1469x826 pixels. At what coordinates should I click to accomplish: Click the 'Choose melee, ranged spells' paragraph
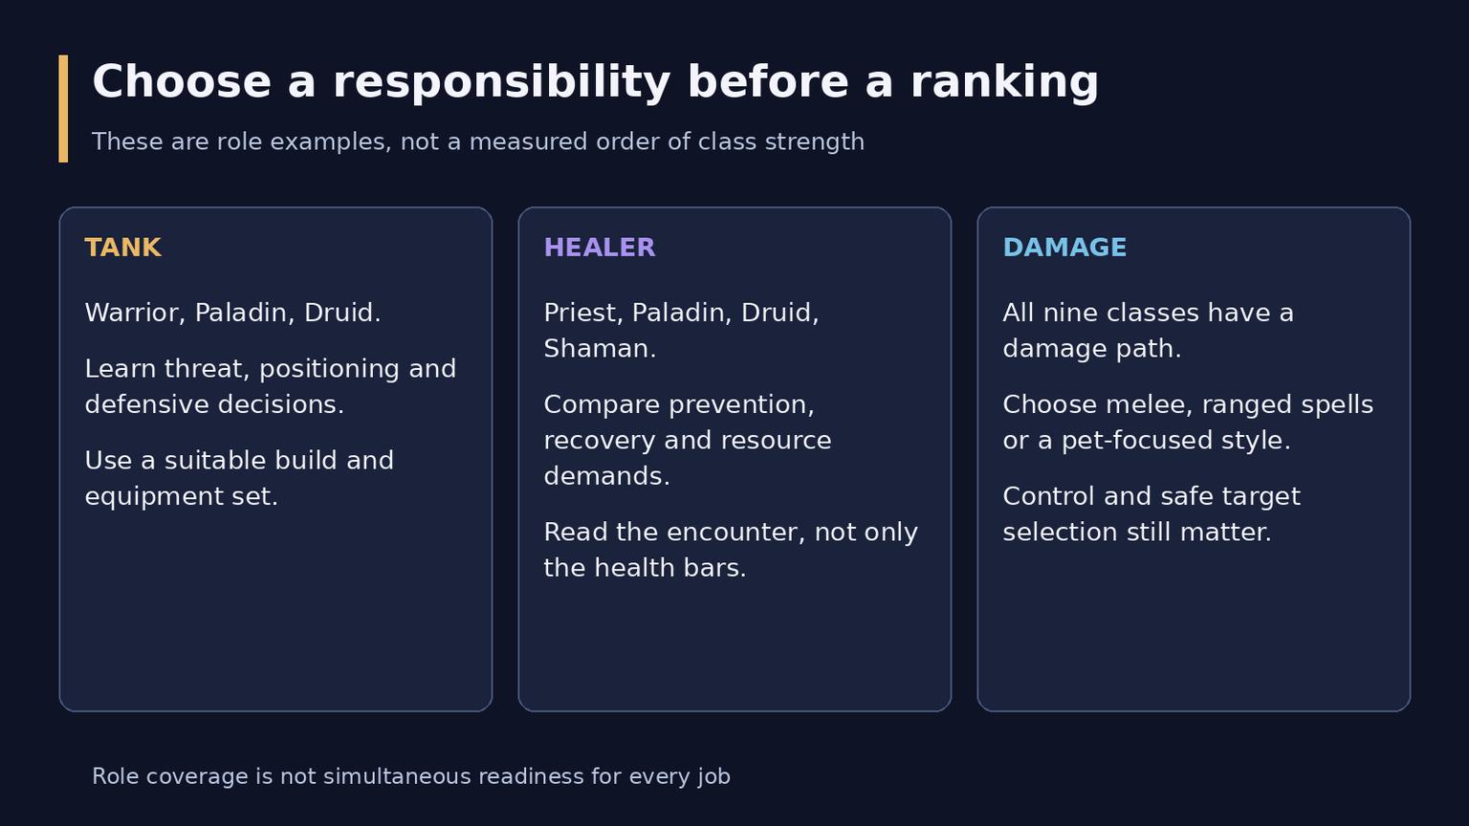1188,423
